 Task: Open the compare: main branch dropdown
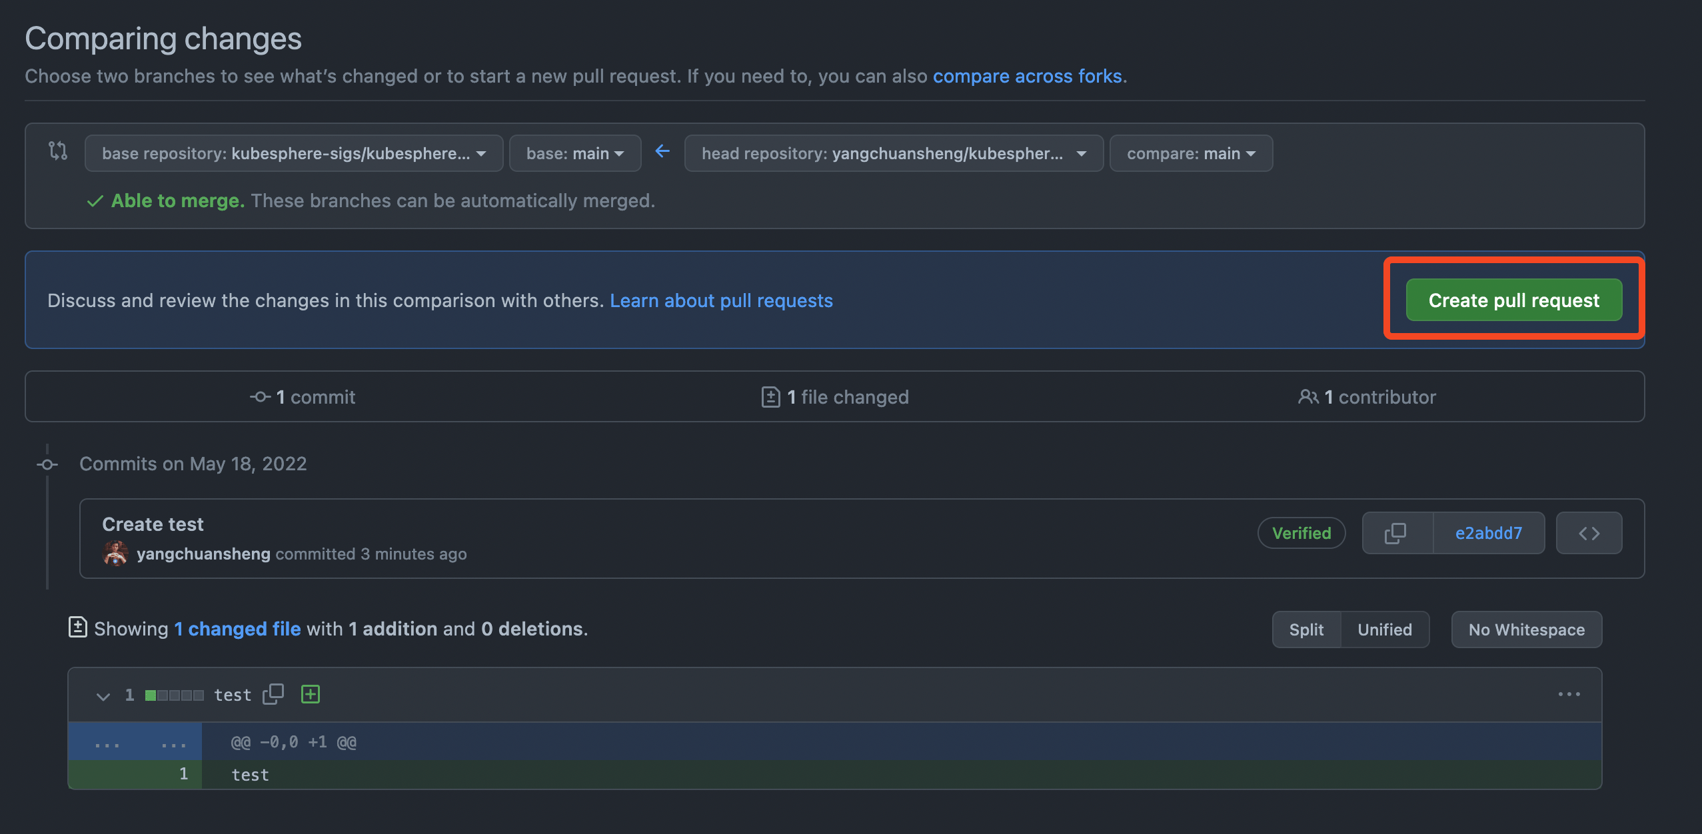[x=1190, y=153]
